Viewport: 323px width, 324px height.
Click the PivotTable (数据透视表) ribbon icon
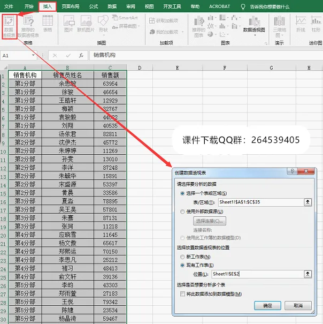coord(9,26)
